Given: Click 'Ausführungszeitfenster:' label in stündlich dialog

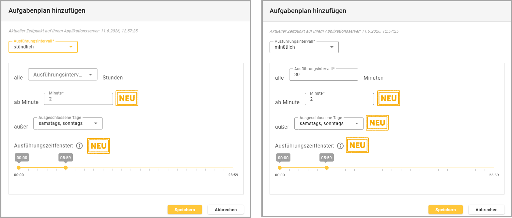Looking at the screenshot, I should [44, 146].
